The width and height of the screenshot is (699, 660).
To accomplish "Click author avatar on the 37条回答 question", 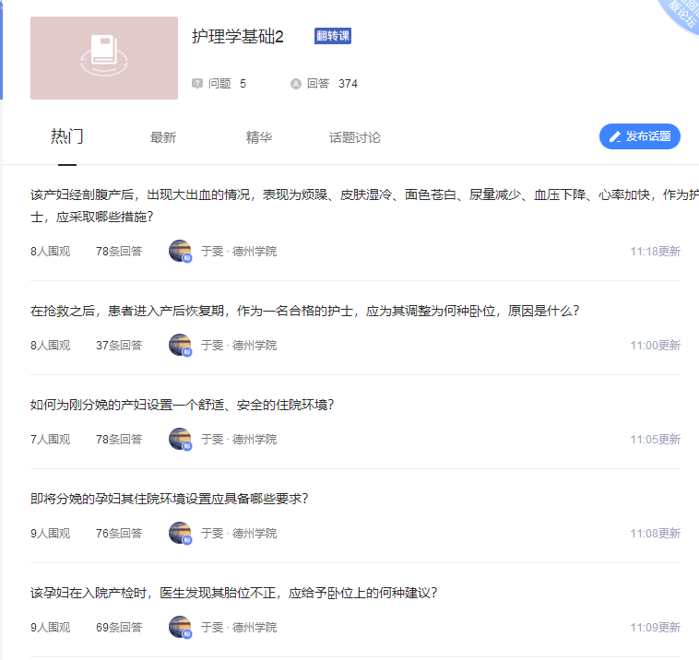I will coord(180,345).
